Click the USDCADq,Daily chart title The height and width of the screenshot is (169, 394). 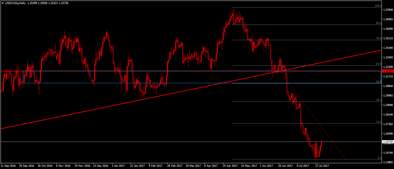coord(15,3)
